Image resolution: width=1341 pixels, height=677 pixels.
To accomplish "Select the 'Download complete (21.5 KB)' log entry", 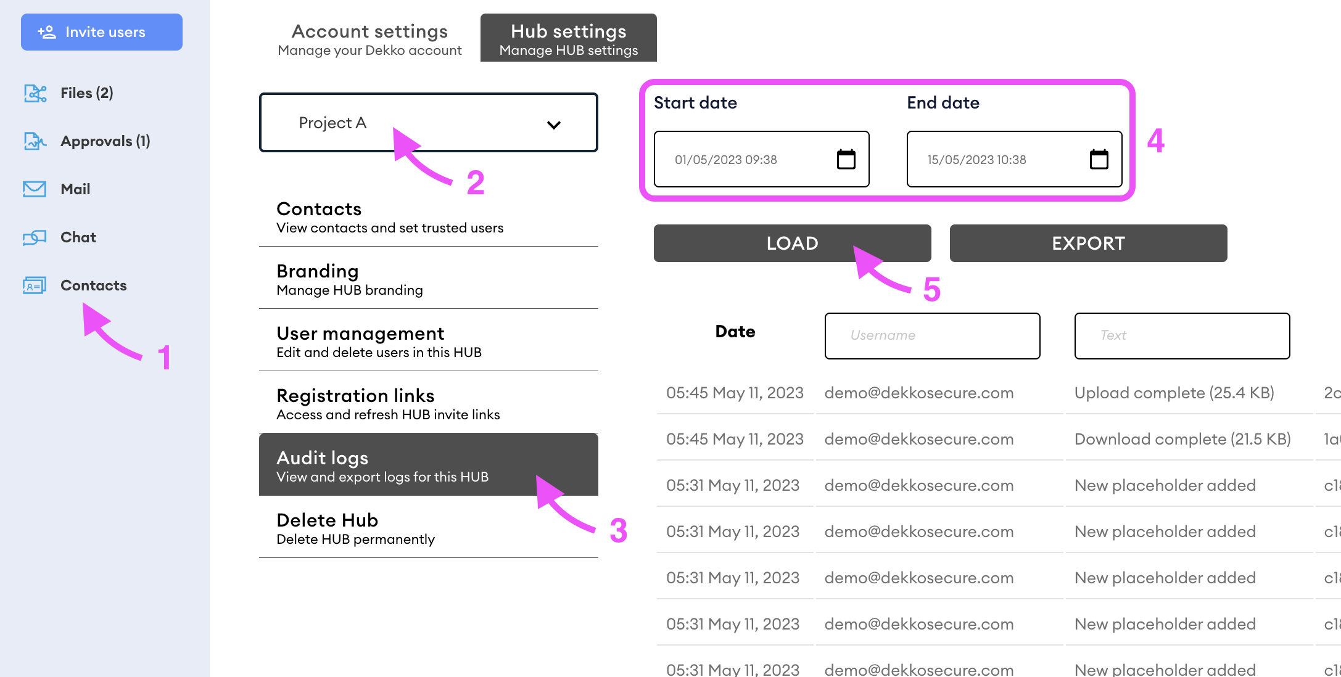I will click(1183, 439).
